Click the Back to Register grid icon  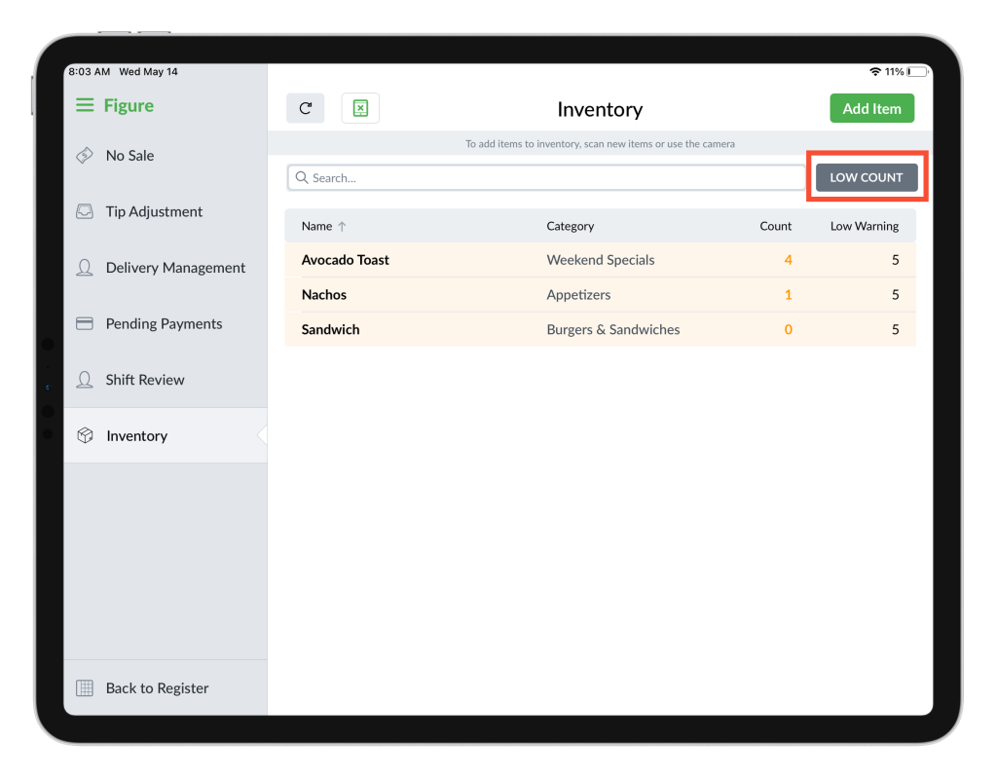(x=85, y=688)
